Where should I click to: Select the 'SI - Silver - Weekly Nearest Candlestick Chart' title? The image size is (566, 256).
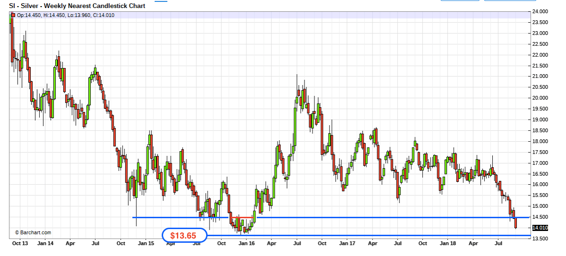(x=77, y=6)
